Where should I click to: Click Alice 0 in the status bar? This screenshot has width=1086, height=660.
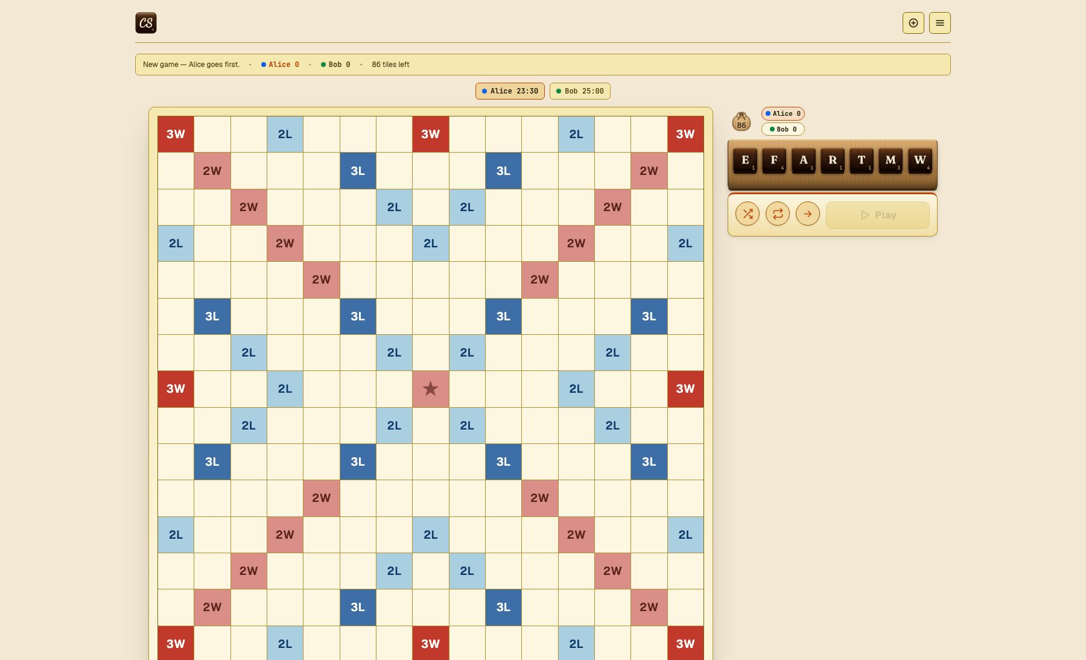tap(280, 65)
